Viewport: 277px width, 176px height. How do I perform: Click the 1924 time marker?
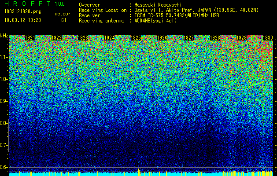(x=110, y=38)
